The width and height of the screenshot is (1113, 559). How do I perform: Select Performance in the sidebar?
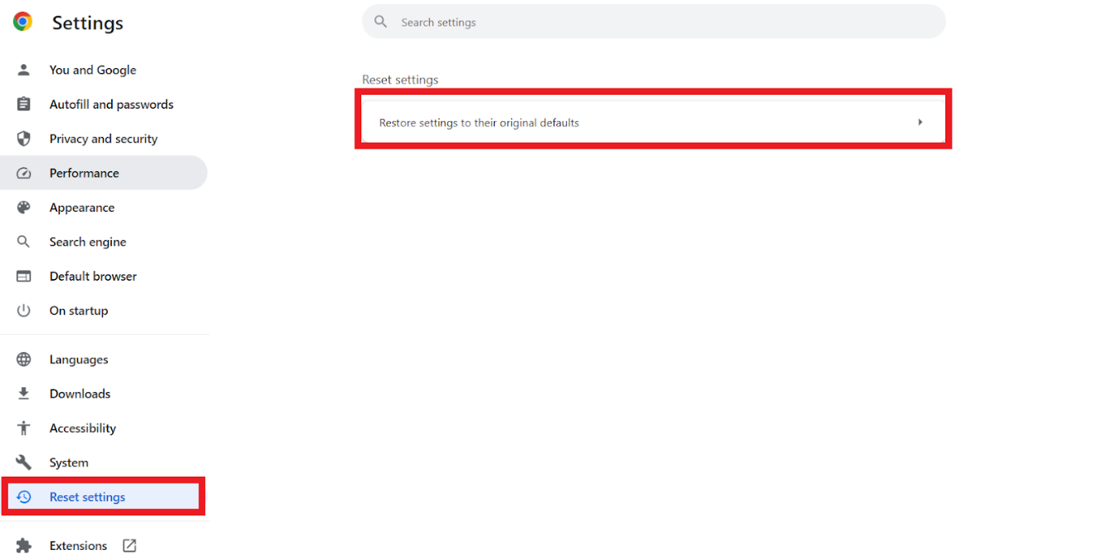click(104, 173)
